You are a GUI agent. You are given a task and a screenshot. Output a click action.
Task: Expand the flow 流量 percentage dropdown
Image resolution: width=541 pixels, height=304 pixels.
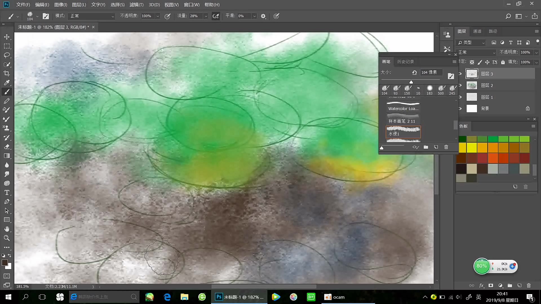point(206,16)
